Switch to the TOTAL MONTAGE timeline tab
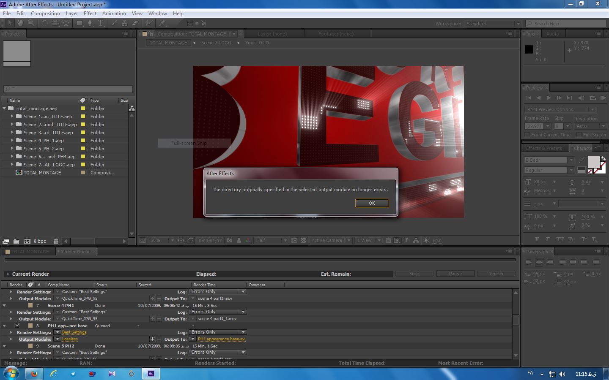 (30, 252)
